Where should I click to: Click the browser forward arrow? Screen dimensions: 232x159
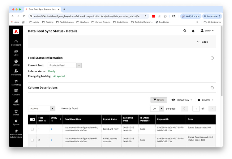tap(18, 16)
